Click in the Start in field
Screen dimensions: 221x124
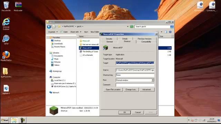pyautogui.click(x=135, y=70)
